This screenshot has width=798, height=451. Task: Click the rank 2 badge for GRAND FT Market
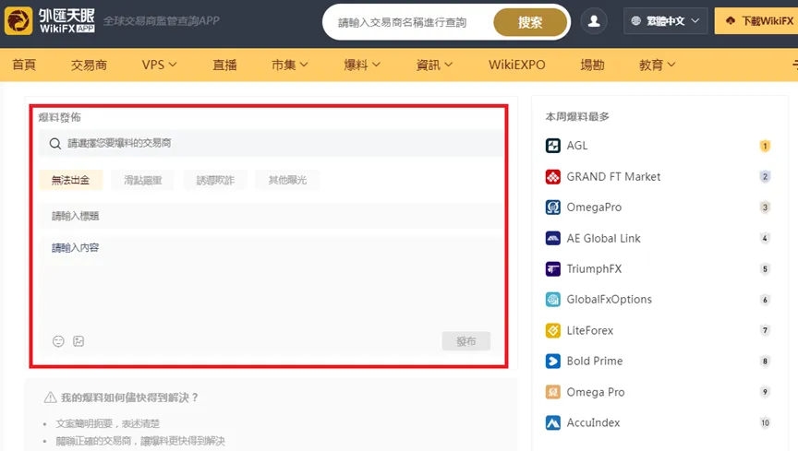point(765,177)
